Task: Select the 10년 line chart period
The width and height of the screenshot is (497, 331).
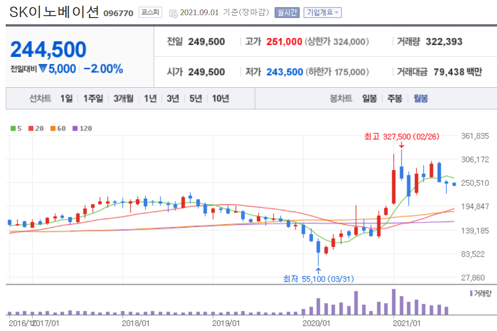Action: click(x=221, y=99)
